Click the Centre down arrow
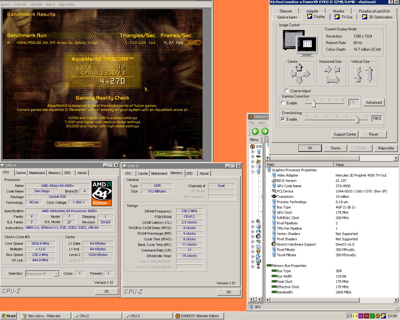400x320 pixels. pos(299,80)
